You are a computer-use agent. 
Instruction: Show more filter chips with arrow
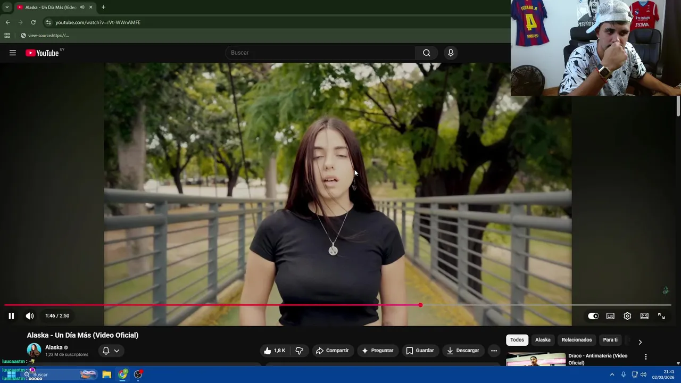pos(640,342)
